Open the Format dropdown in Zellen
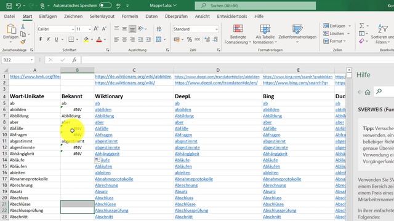This screenshot has height=221, width=394. (x=335, y=41)
